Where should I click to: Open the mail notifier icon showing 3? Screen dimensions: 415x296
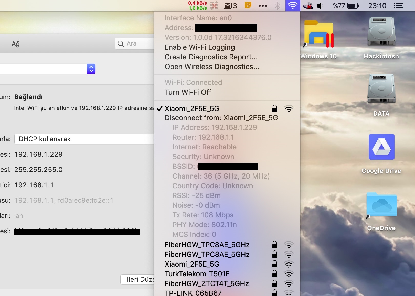230,6
